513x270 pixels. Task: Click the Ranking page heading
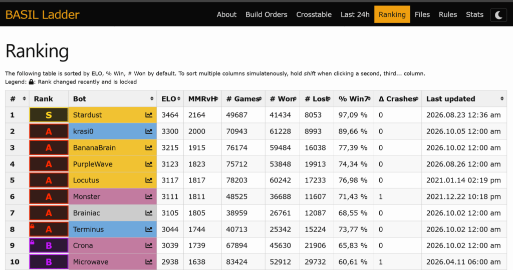(x=37, y=51)
